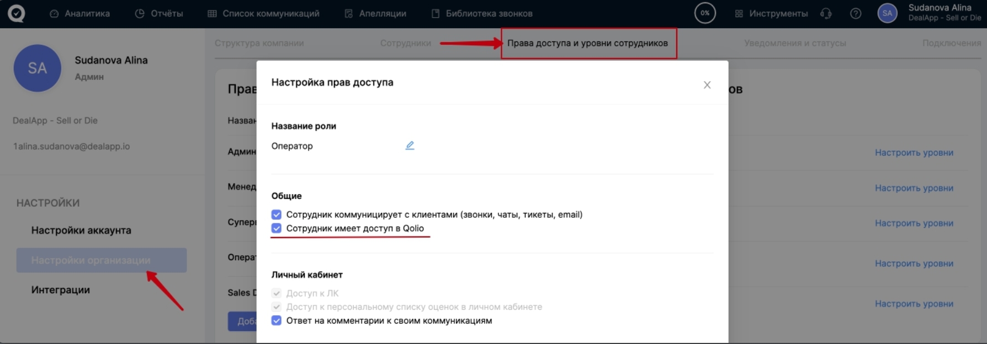Image resolution: width=987 pixels, height=344 pixels.
Task: Open 'Настройки аккаунта' in sidebar
Action: [x=81, y=230]
